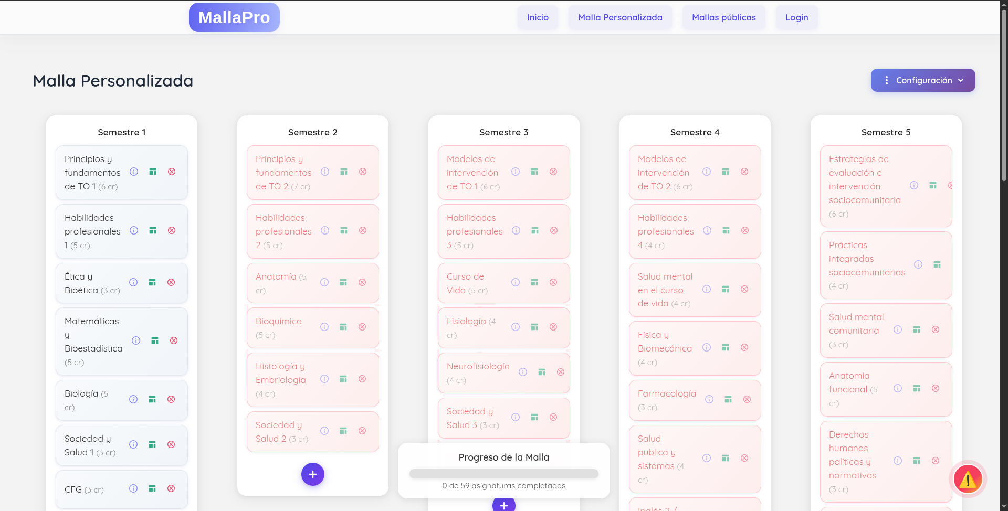The image size is (1008, 511).
Task: Remove Bioquímica from Semestre 2
Action: click(362, 327)
